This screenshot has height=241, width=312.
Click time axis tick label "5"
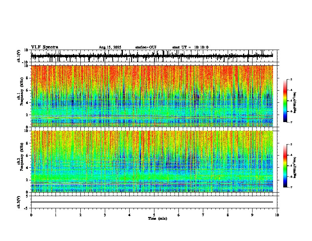(154, 215)
